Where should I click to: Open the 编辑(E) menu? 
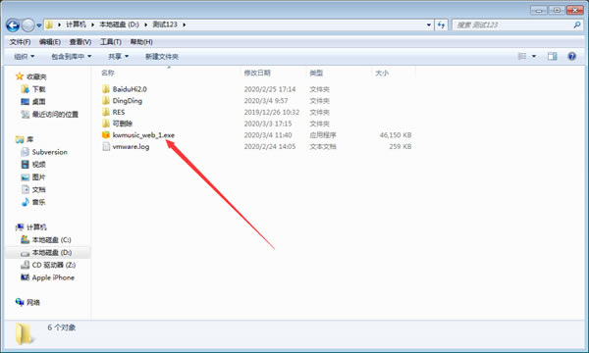coord(50,42)
